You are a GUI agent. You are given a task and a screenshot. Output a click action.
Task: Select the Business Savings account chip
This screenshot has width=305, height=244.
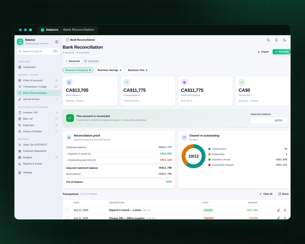point(109,70)
